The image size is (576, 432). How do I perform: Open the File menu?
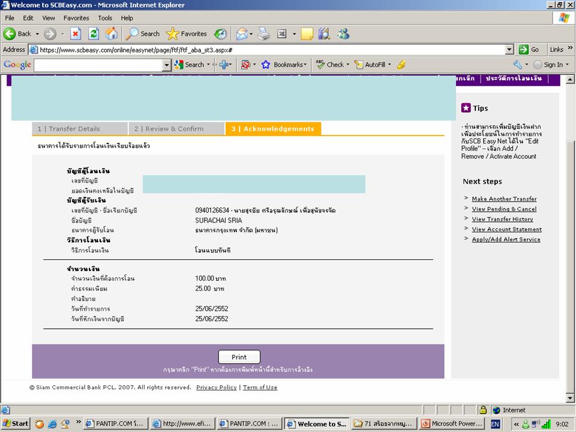(x=10, y=18)
